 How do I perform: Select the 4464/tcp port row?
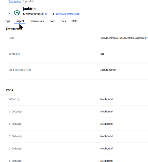pyautogui.click(x=77, y=99)
